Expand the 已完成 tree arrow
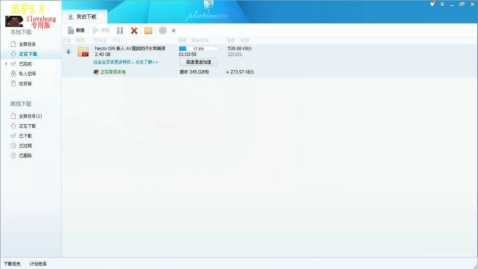 (x=6, y=64)
